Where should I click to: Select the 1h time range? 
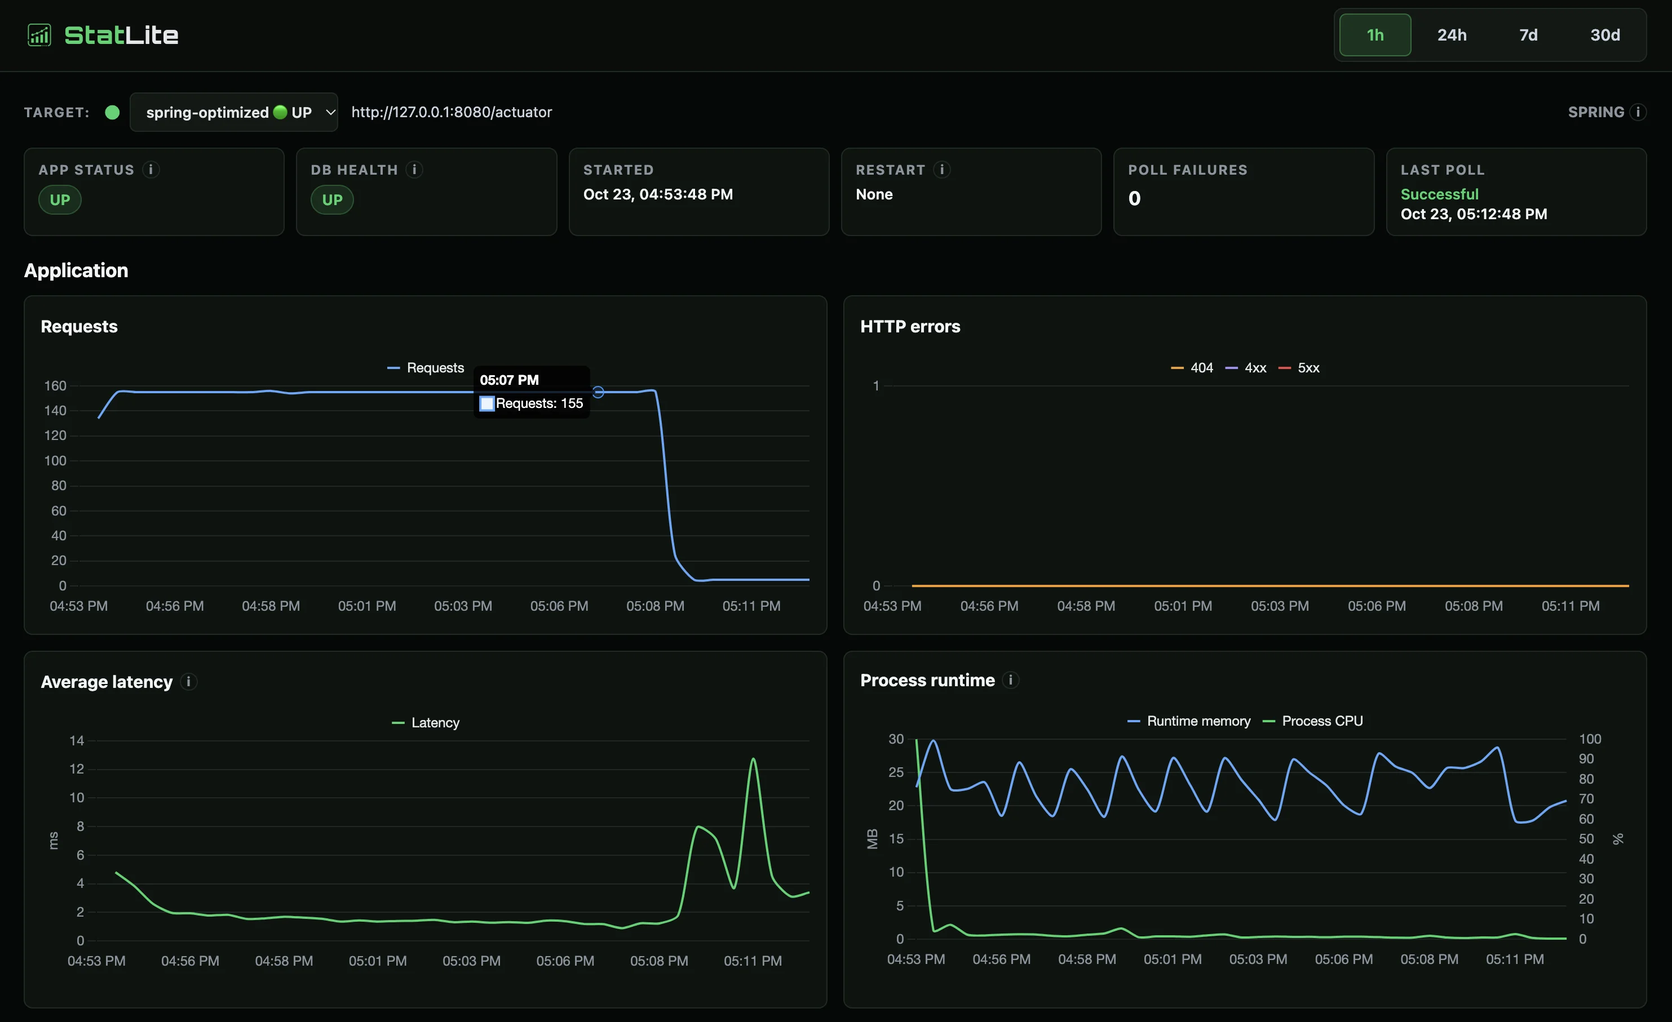tap(1375, 35)
